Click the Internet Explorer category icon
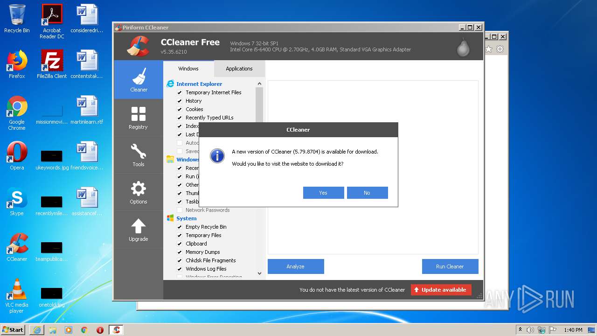Image resolution: width=597 pixels, height=336 pixels. 170,84
